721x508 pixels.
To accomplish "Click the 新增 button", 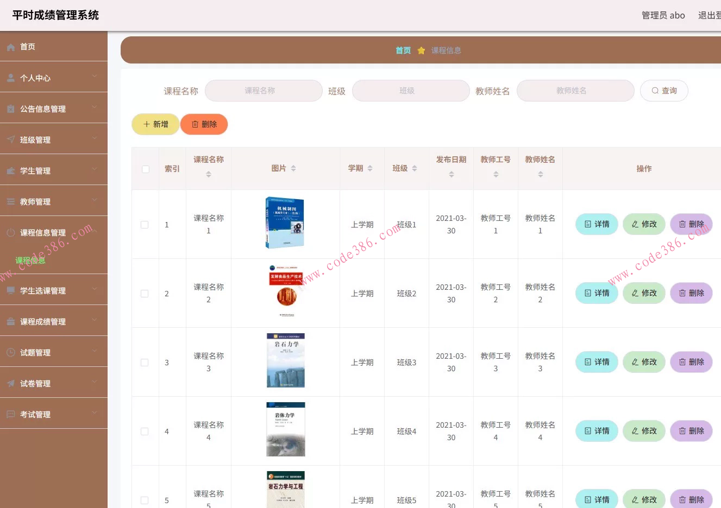I will coord(155,124).
